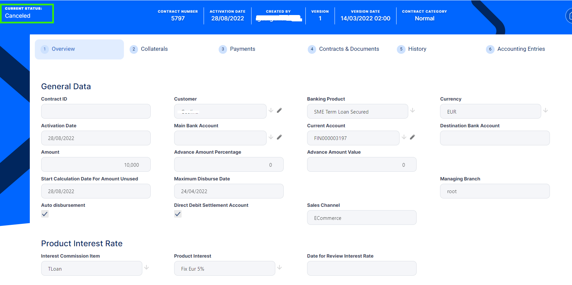Click the arrow icon beside Product Interest field
The width and height of the screenshot is (572, 285).
point(280,267)
